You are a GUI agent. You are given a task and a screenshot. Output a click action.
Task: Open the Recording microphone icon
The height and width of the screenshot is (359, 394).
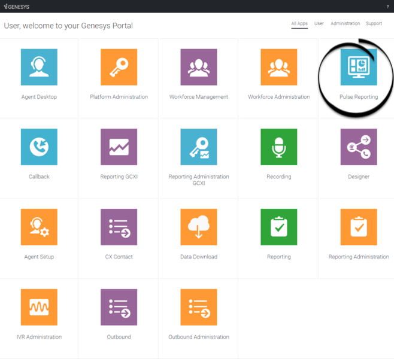point(279,147)
